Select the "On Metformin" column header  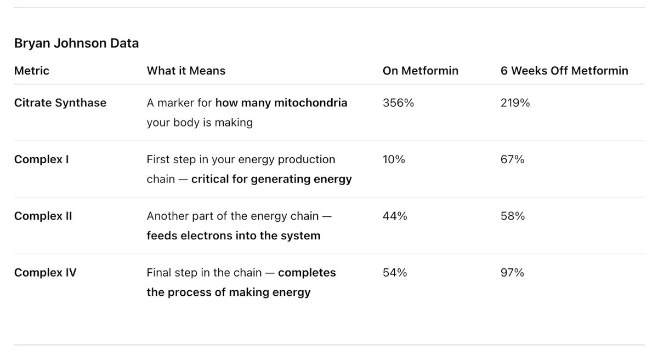420,71
